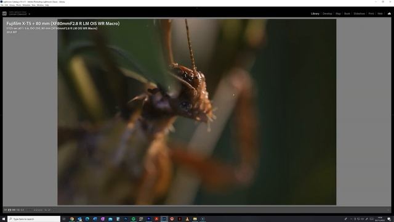The width and height of the screenshot is (394, 222).
Task: Open toolbar content dropdown at right end
Action: point(388,210)
